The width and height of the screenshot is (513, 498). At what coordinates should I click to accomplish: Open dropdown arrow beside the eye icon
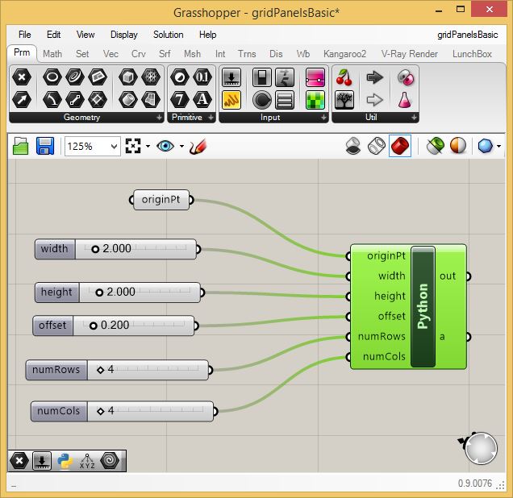tap(181, 146)
